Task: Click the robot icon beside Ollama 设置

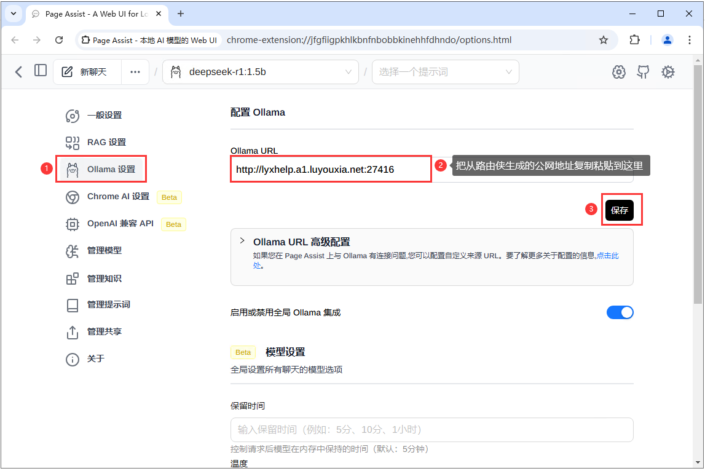Action: (x=73, y=170)
